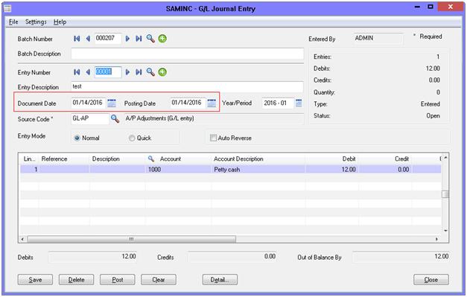Click the Document Date field
467x297 pixels.
pyautogui.click(x=89, y=103)
